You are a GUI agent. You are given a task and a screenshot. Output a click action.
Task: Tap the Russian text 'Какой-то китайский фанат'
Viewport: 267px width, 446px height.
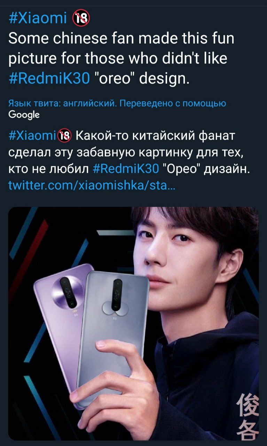tap(155, 135)
